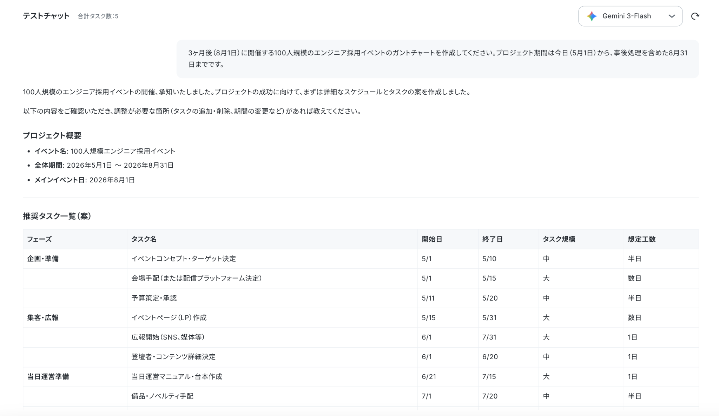Click the task "広報開始（SNS、媒体等）"
Screen dimensions: 719x416
168,337
